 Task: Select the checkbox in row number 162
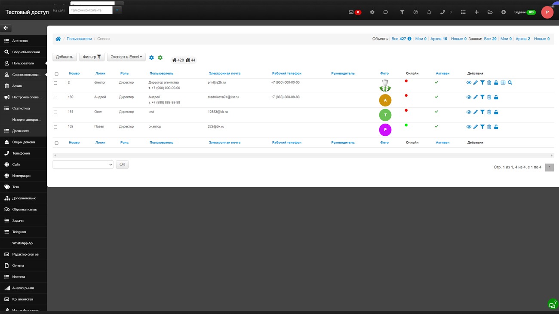pyautogui.click(x=55, y=127)
